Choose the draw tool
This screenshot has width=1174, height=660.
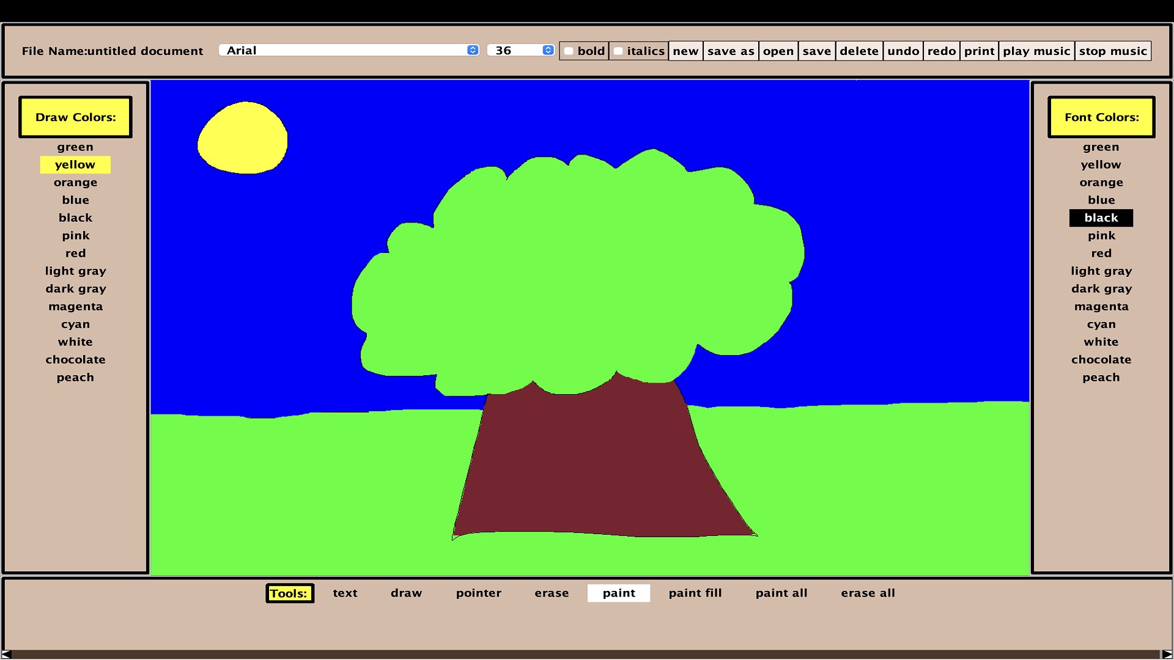pyautogui.click(x=406, y=593)
